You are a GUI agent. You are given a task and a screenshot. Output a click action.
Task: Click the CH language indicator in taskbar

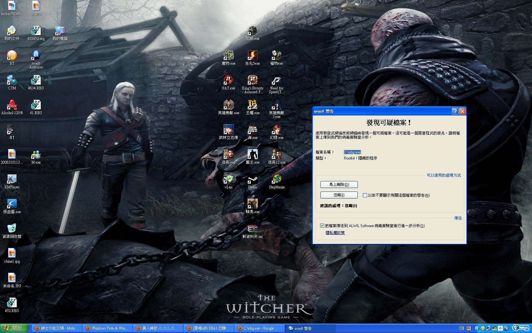point(461,328)
